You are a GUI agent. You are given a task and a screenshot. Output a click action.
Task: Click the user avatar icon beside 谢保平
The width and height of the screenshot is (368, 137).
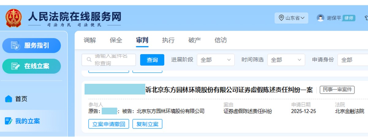(x=321, y=18)
